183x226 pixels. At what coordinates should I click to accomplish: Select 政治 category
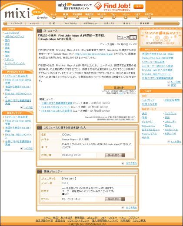(7, 44)
